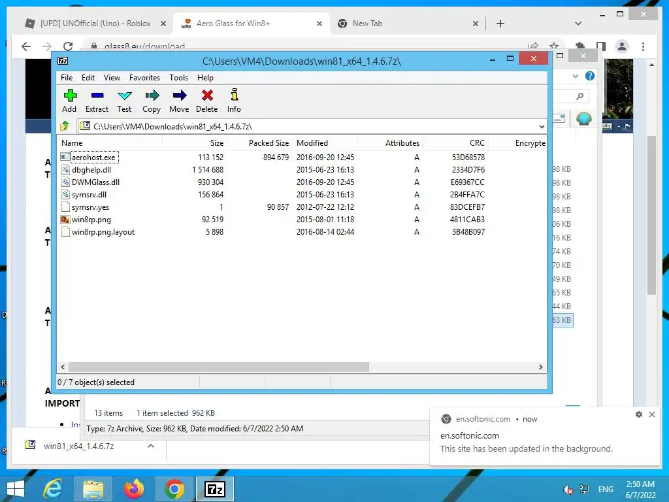Launch Internet Explorer from taskbar
Image resolution: width=669 pixels, height=502 pixels.
[54, 489]
